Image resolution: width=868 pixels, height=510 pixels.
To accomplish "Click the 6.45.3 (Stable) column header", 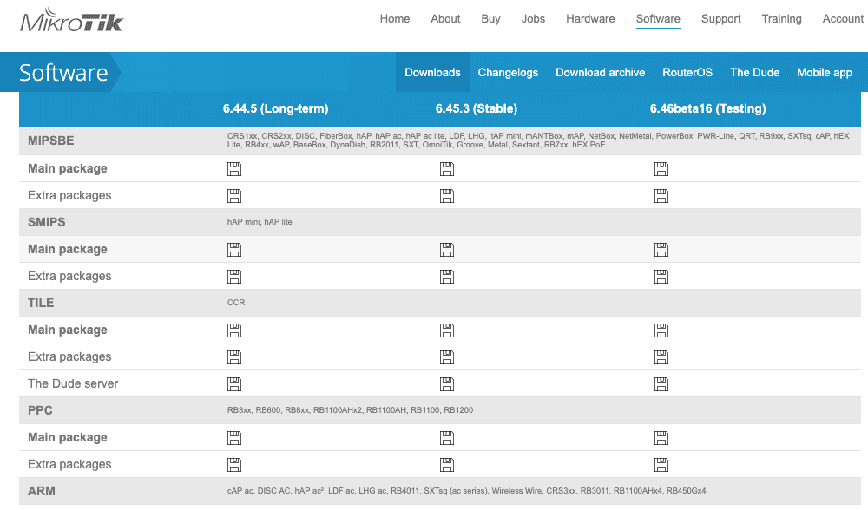I will click(x=476, y=108).
